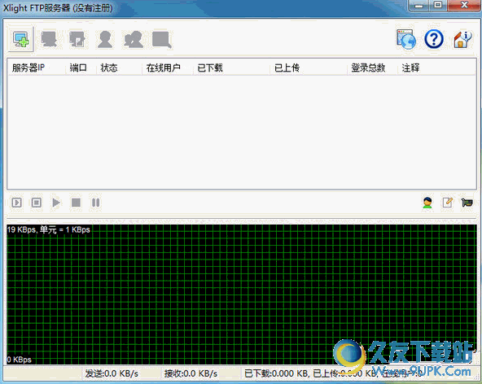The image size is (482, 384).
Task: Click the greyed single user list icon
Action: coord(105,39)
